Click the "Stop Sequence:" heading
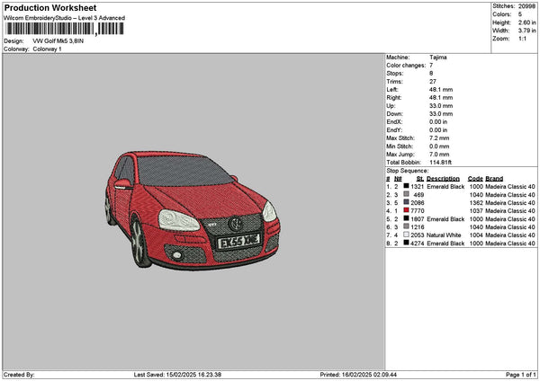This screenshot has height=381, width=540. pyautogui.click(x=408, y=171)
